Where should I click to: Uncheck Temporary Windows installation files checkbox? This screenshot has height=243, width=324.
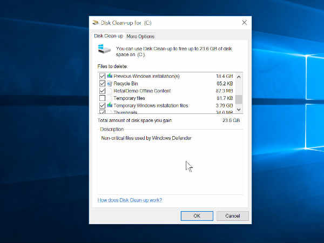point(102,106)
